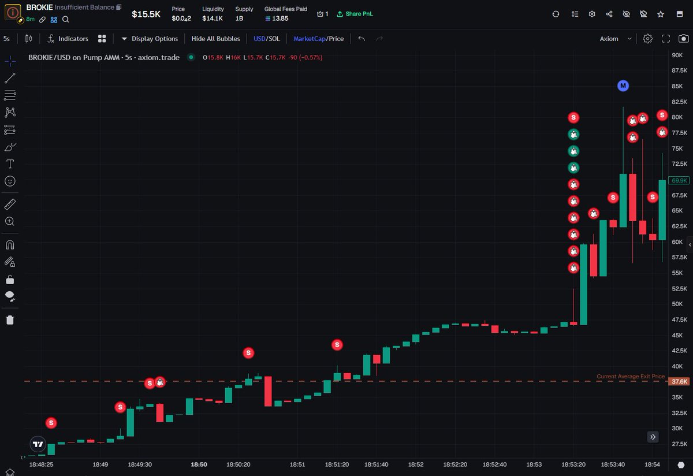Image resolution: width=693 pixels, height=476 pixels.
Task: Click the crossed-out chef hat icon
Action: [644, 14]
